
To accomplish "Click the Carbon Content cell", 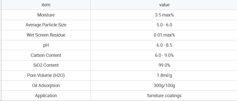I will click(46, 55).
